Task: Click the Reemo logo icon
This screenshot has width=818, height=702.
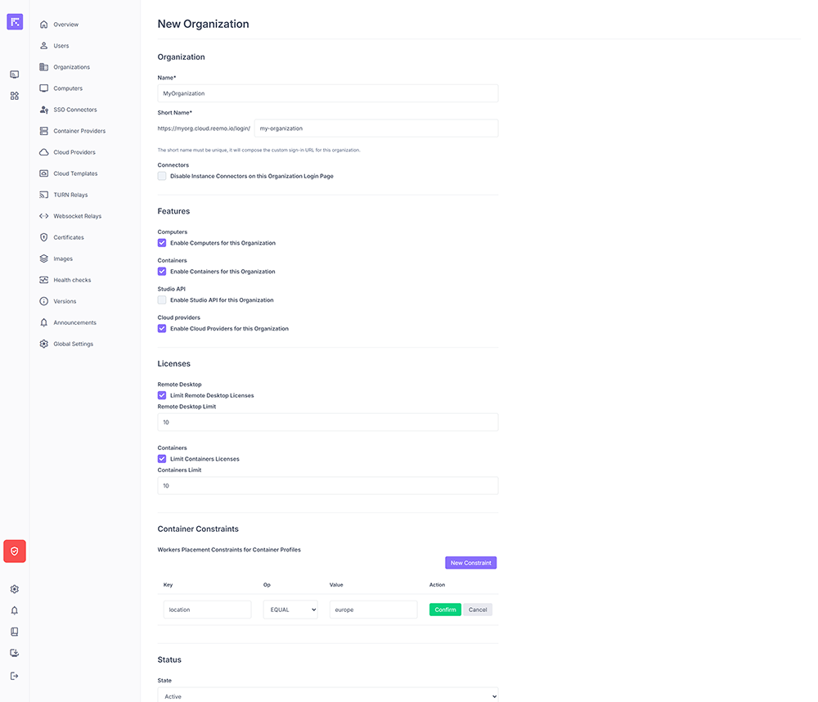Action: coord(15,22)
